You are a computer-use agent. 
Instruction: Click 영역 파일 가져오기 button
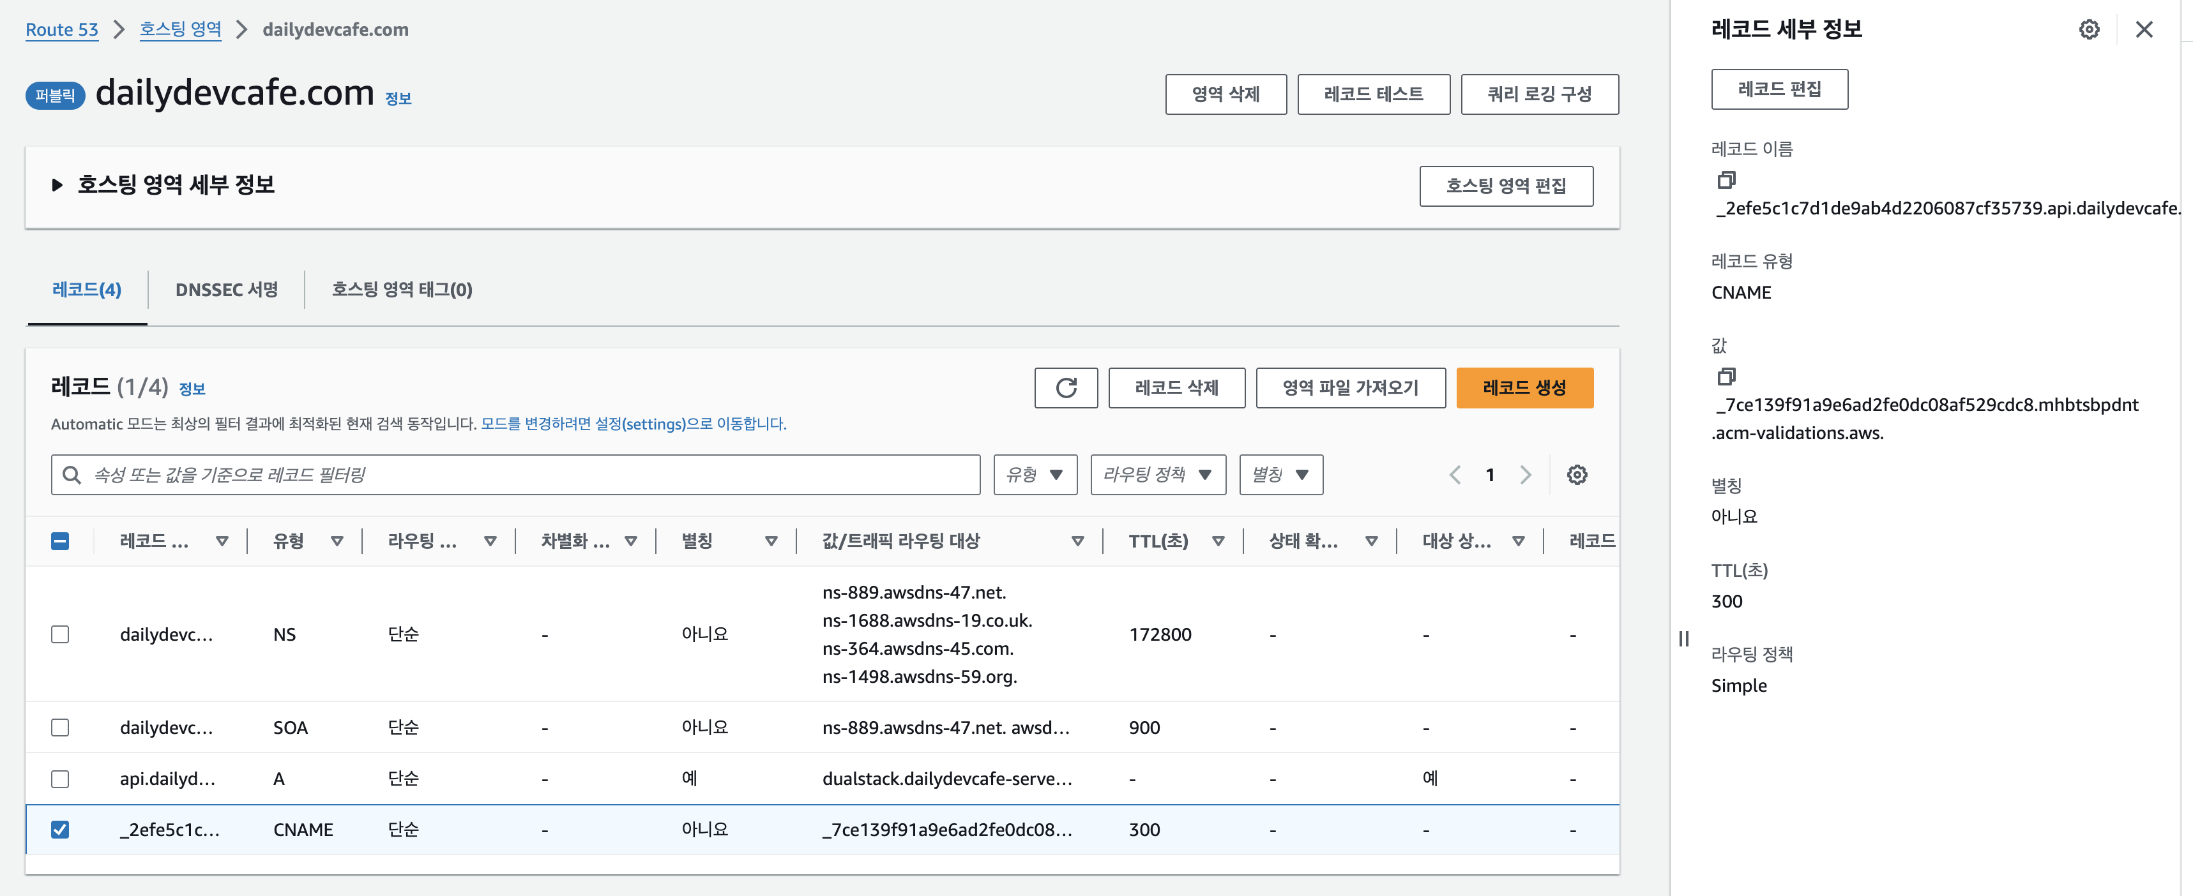point(1350,388)
